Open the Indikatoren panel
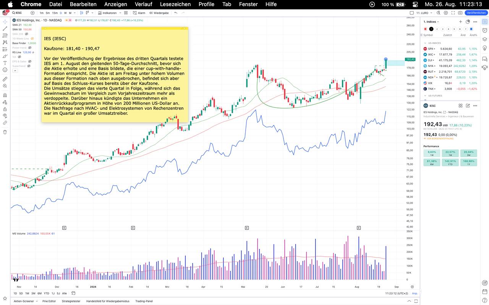This screenshot has width=489, height=305. (107, 13)
